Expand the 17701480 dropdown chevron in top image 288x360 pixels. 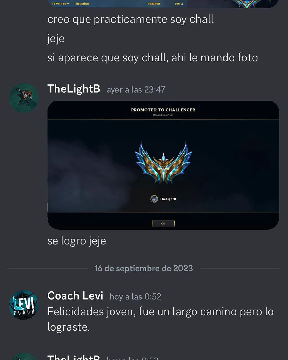(68, 4)
